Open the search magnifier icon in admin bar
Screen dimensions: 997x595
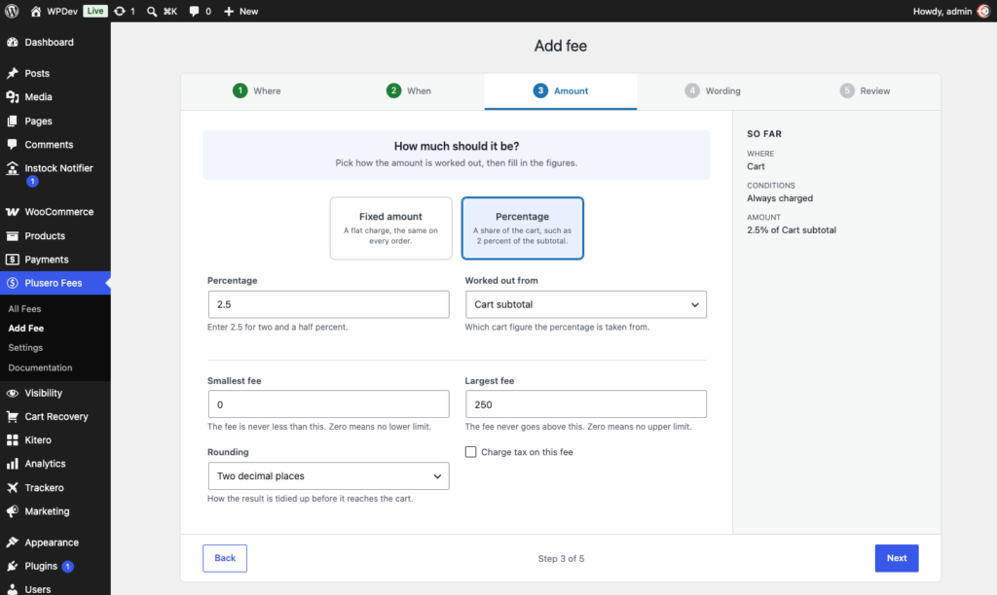point(152,12)
